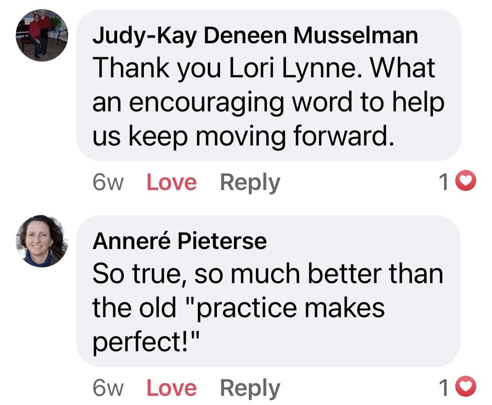Open Judy-Kay Deneen Musselman's profile name link
Viewport: 492px width, 405px height.
(255, 36)
